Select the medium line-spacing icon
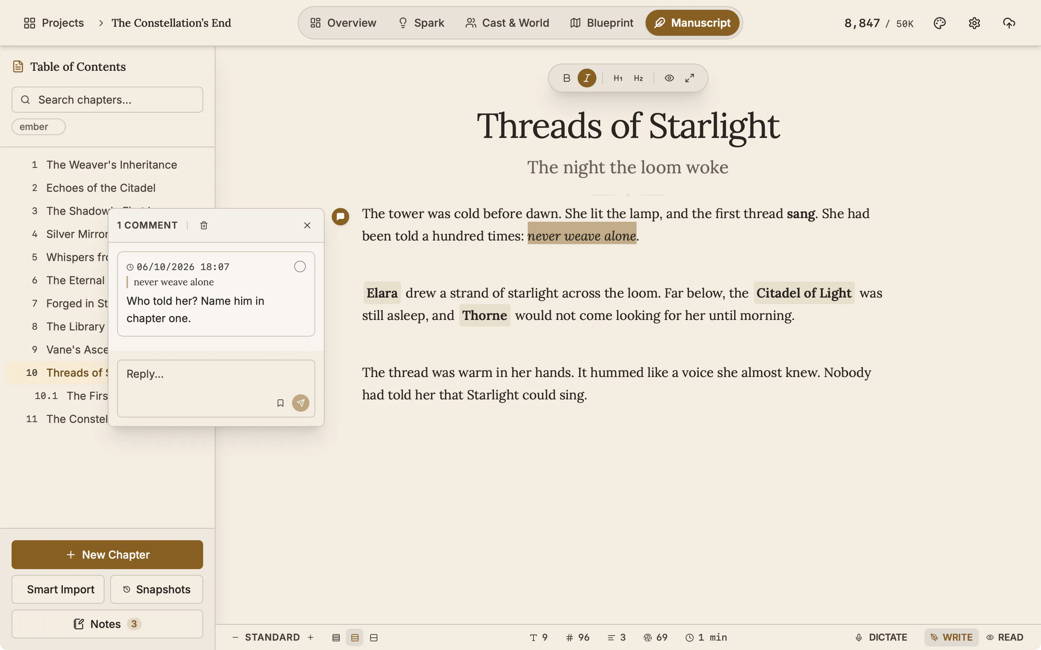 pyautogui.click(x=355, y=637)
